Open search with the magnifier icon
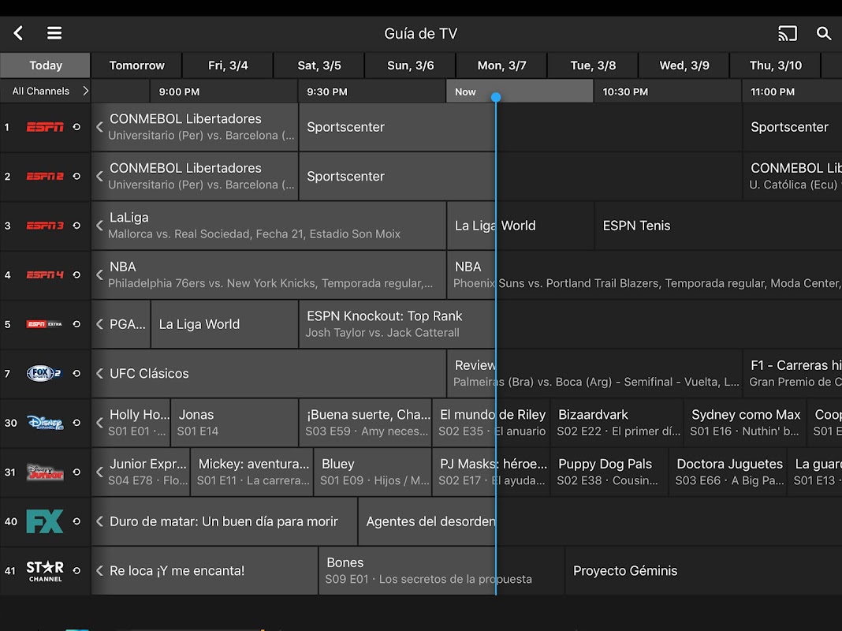The image size is (842, 631). [x=824, y=33]
